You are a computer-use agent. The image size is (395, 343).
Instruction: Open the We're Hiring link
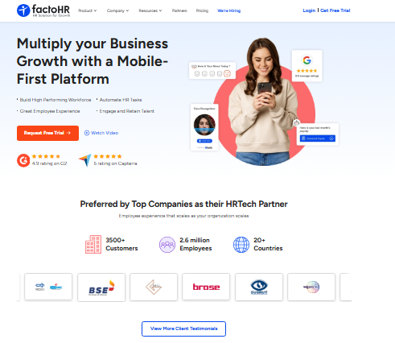click(228, 10)
